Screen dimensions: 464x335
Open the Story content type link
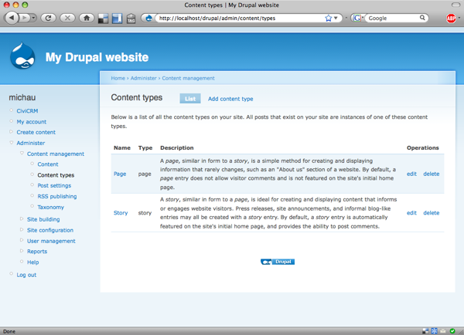click(x=121, y=213)
